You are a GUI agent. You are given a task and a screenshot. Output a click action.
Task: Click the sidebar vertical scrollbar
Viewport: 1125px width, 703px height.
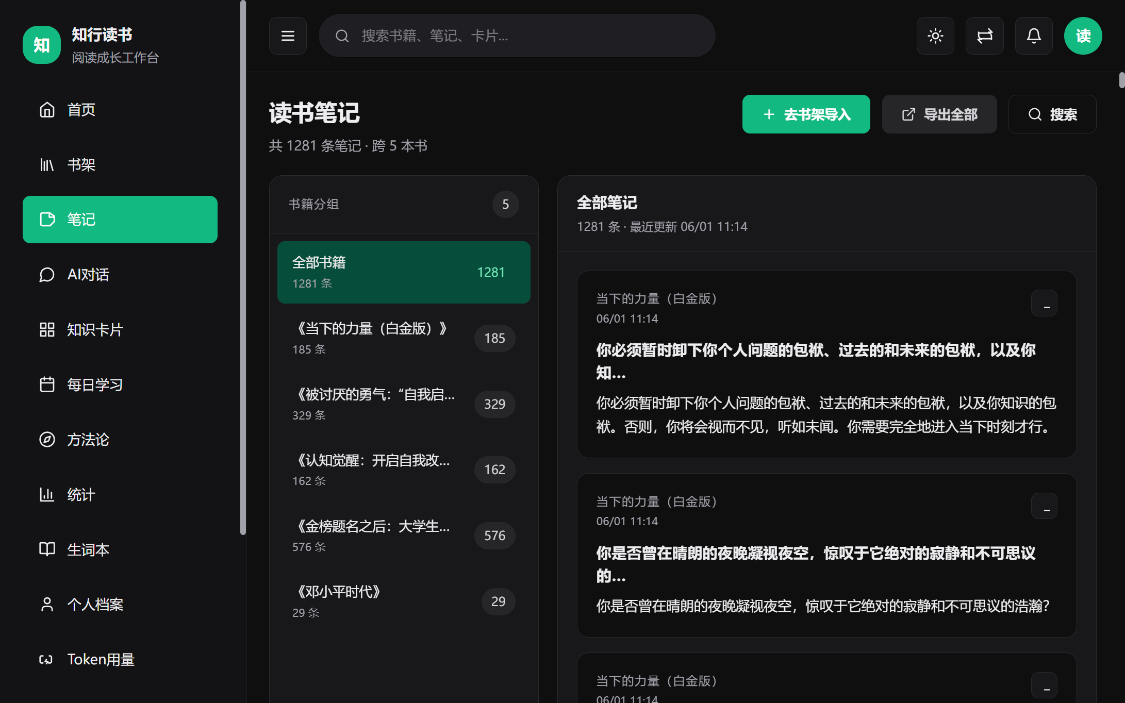[x=243, y=268]
